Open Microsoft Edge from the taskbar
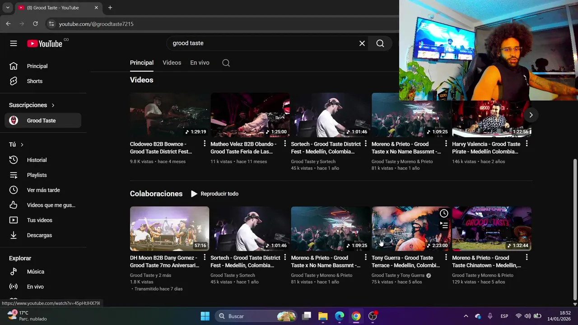 340,316
